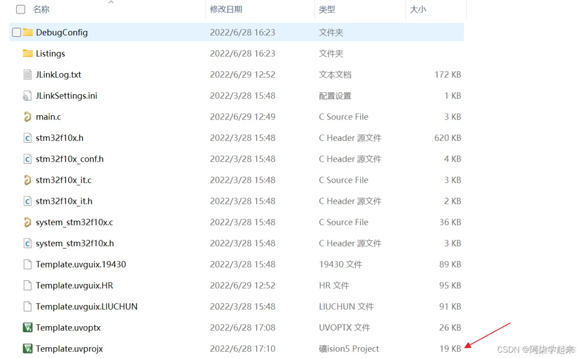Click the 620 KB size of stm32f10x.h

(448, 138)
